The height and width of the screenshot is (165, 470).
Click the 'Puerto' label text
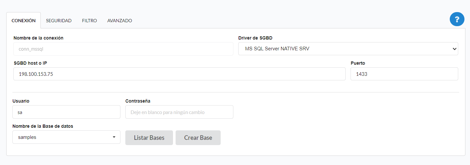(358, 63)
